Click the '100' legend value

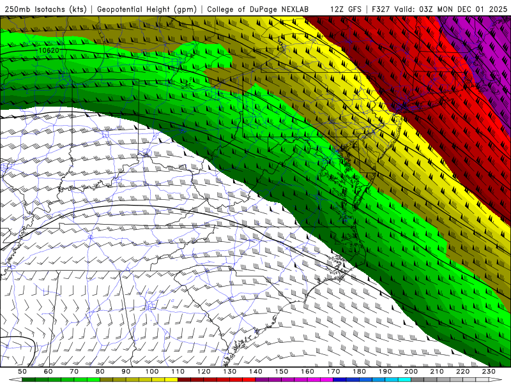click(x=152, y=372)
